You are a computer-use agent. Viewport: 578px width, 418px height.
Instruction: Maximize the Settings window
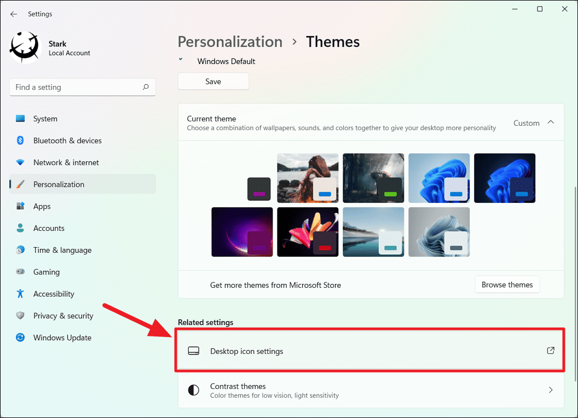tap(540, 9)
